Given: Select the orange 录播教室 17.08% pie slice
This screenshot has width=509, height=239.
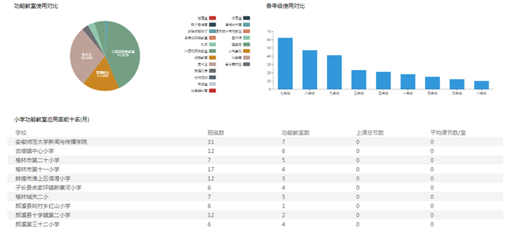Looking at the screenshot, I should pyautogui.click(x=101, y=77).
